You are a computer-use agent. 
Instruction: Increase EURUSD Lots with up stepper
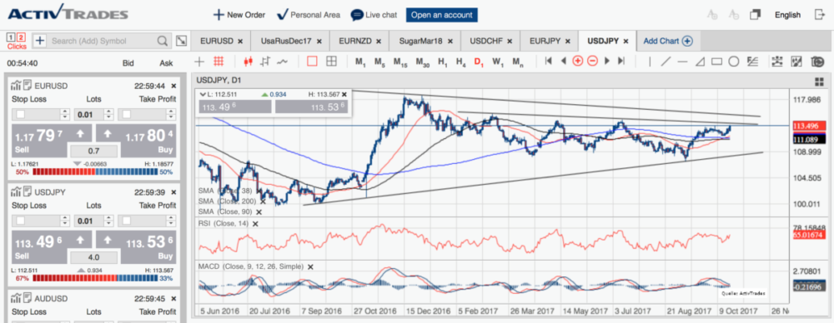coord(109,112)
